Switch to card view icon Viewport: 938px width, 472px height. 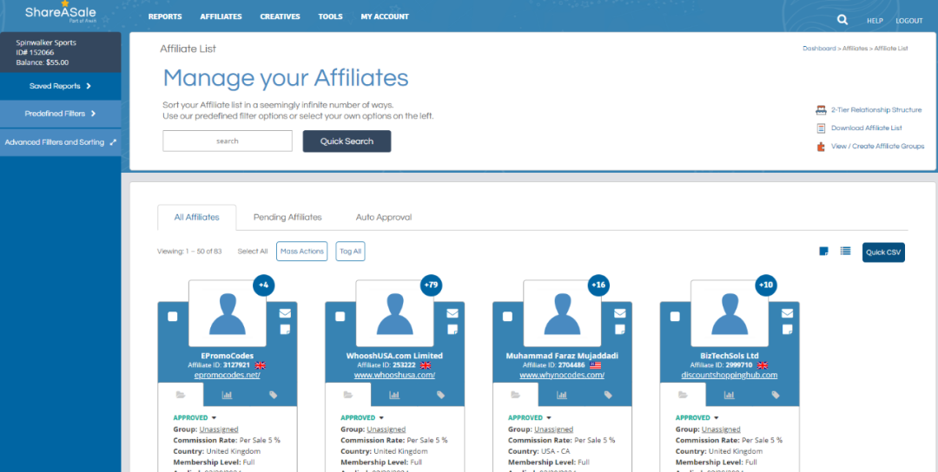[x=823, y=252]
